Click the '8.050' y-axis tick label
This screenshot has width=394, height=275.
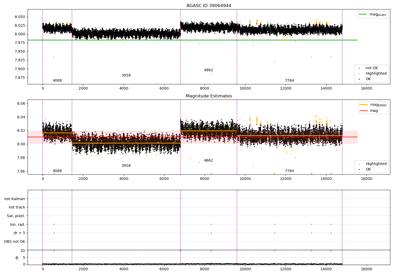click(x=20, y=17)
